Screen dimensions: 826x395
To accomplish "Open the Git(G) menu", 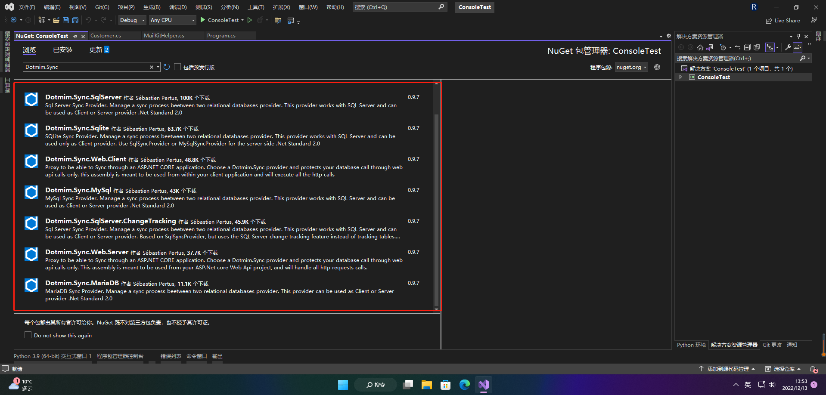I will tap(102, 7).
